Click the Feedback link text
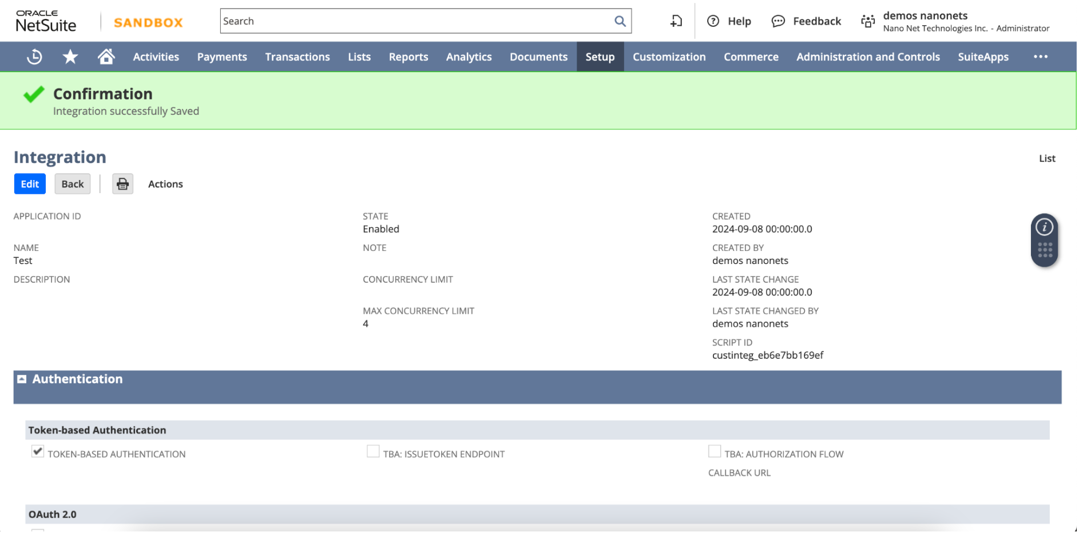1079x536 pixels. pos(817,21)
